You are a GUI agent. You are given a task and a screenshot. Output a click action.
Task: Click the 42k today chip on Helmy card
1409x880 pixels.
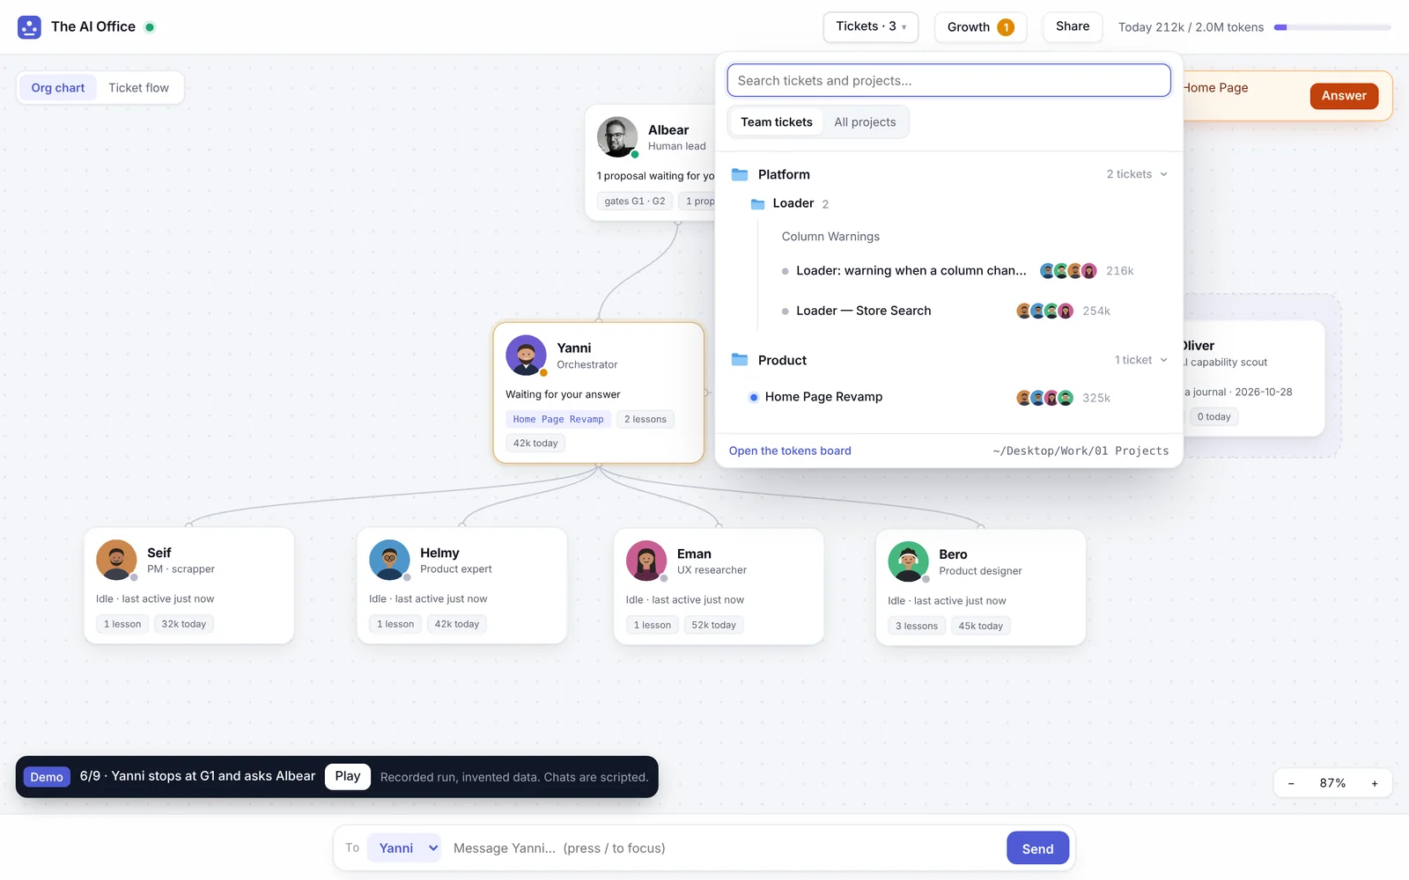tap(457, 624)
